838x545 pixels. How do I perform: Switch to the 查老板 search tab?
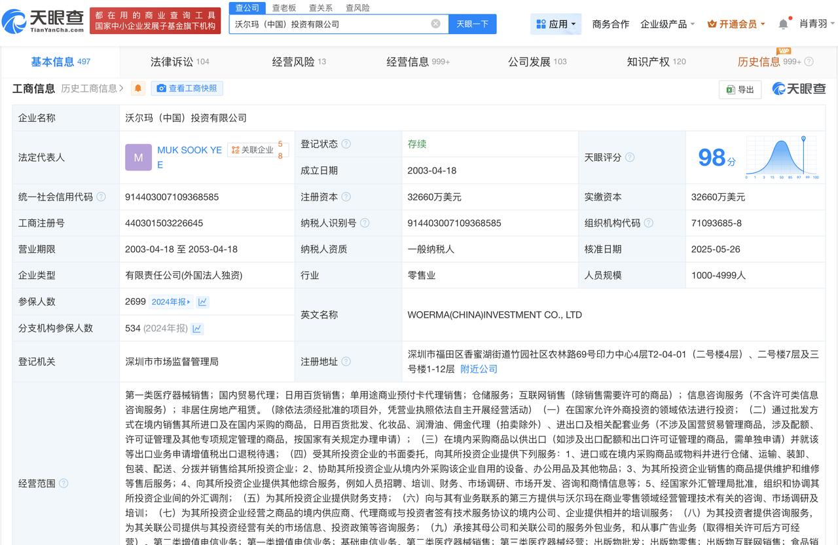284,8
